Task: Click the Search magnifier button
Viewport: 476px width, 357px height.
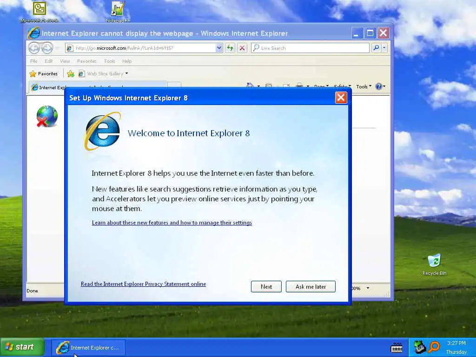Action: [x=376, y=48]
